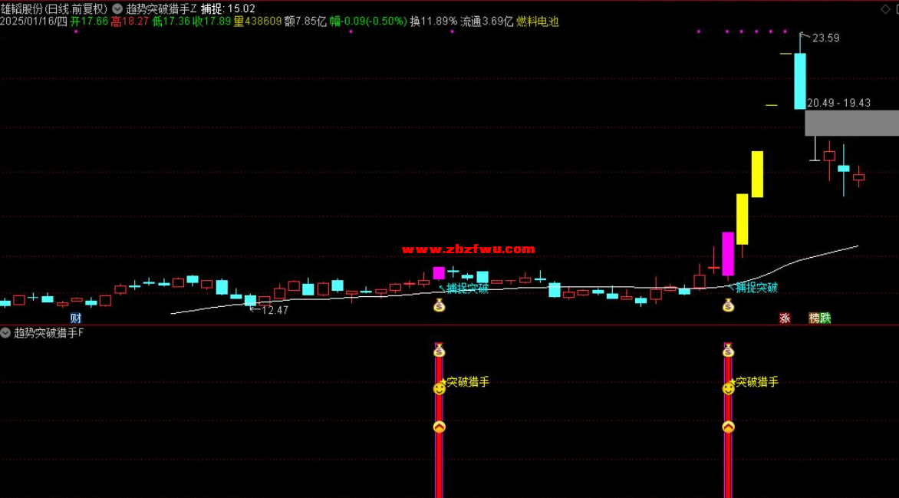This screenshot has width=899, height=498.
Task: Click the right money bag in main chart
Action: click(x=728, y=305)
